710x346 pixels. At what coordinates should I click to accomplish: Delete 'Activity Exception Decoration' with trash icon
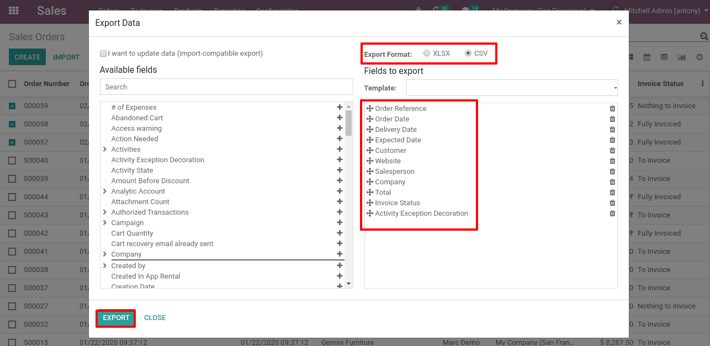[612, 214]
